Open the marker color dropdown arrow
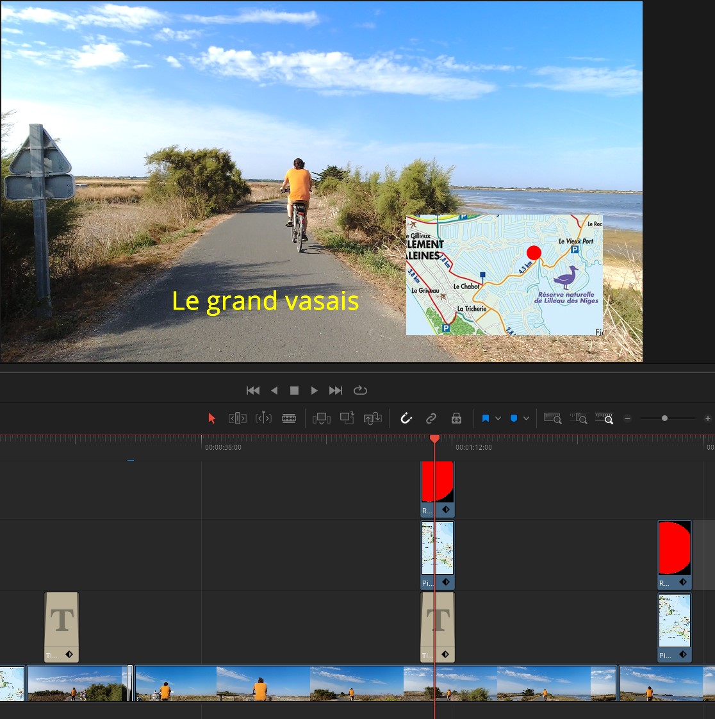The width and height of the screenshot is (715, 719). (x=527, y=418)
